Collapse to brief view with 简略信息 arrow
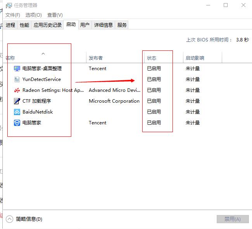 9,219
